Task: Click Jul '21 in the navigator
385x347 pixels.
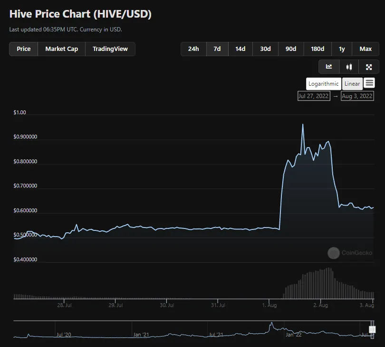Action: click(x=216, y=335)
